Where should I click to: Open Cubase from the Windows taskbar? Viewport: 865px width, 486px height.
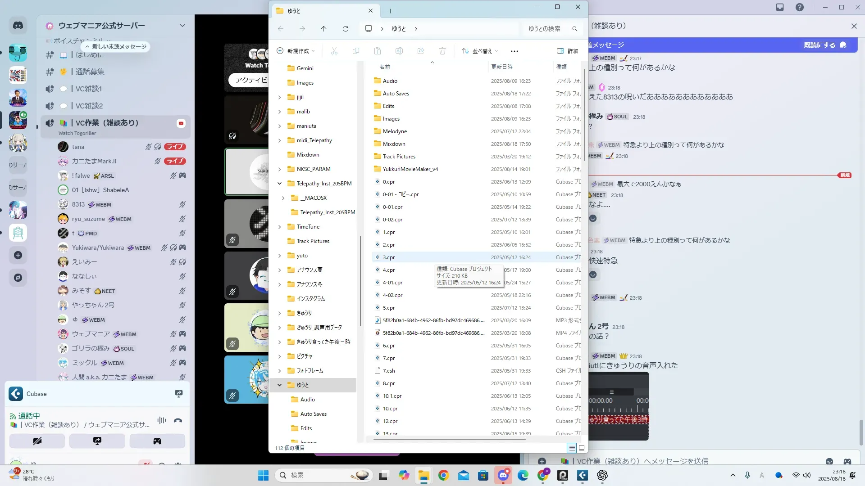pyautogui.click(x=583, y=475)
